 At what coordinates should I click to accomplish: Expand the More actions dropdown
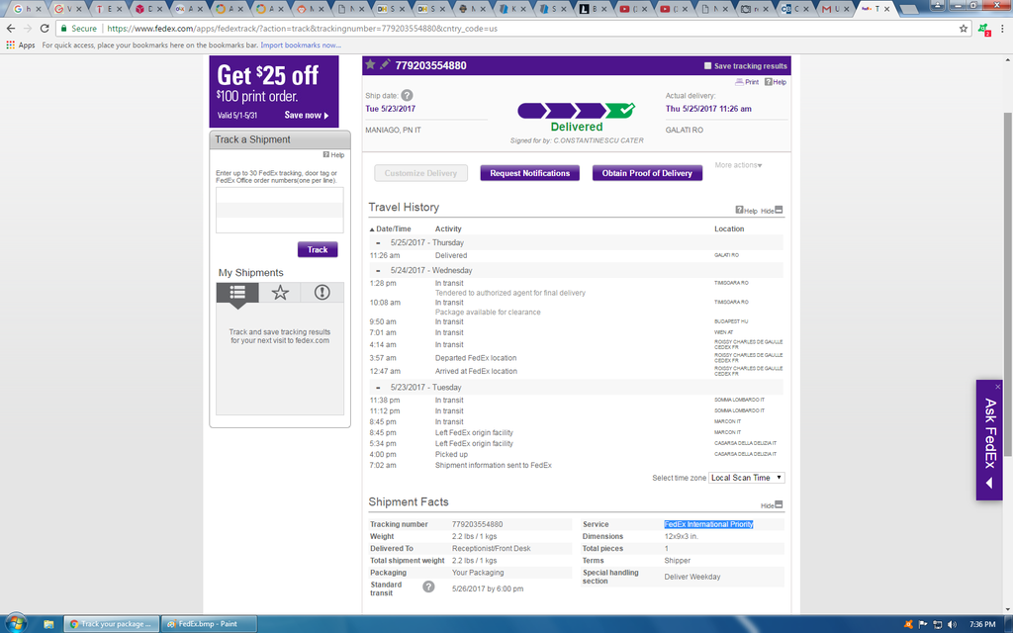click(738, 165)
